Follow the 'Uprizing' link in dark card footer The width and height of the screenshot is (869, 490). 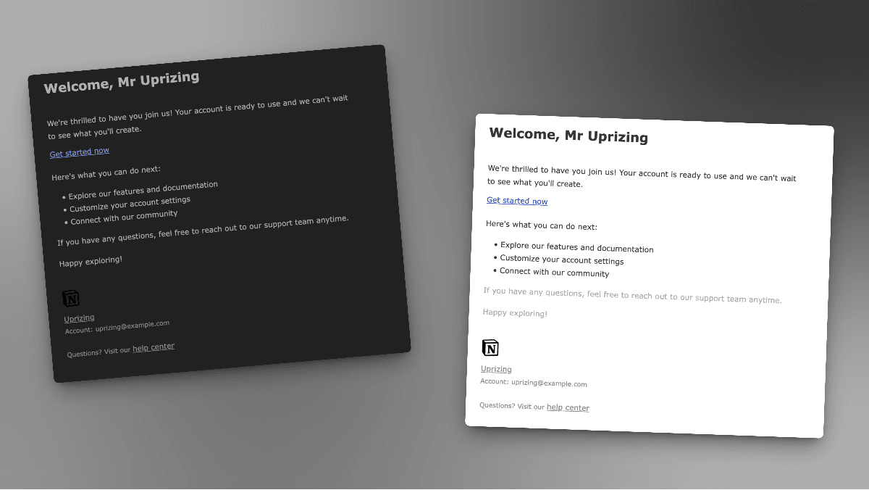point(79,318)
